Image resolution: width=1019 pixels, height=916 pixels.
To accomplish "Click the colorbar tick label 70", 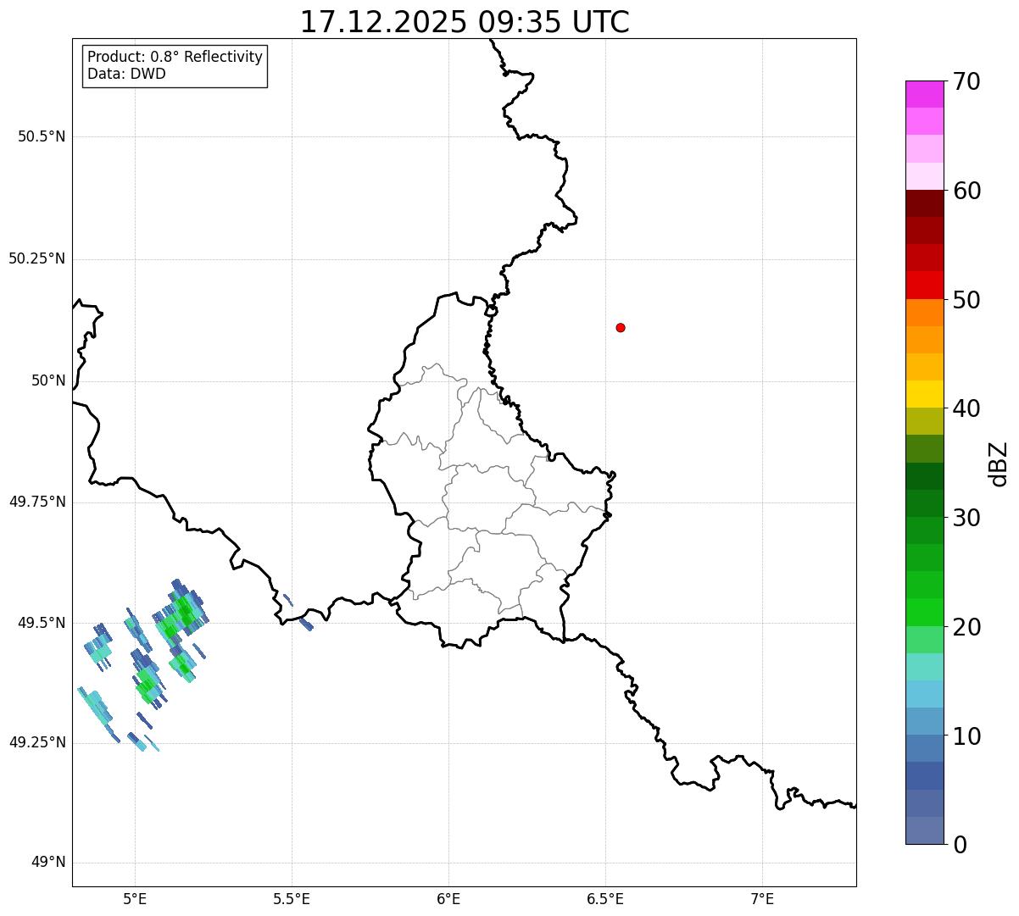I will click(x=966, y=81).
